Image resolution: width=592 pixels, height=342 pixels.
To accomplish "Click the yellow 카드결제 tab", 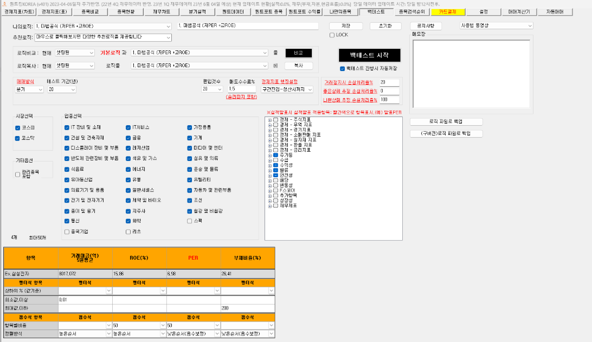I will (447, 12).
